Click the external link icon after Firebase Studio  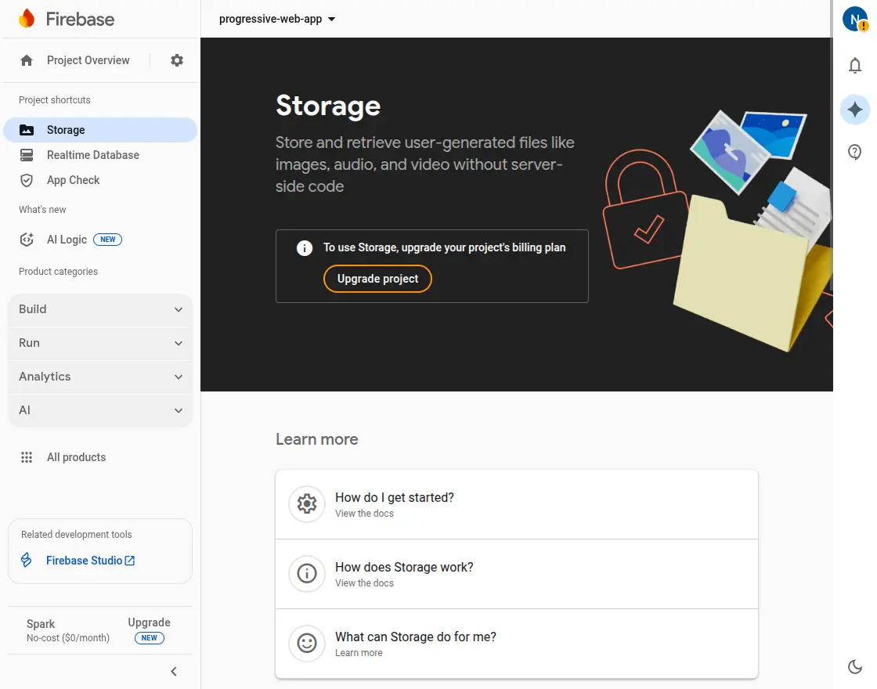click(x=130, y=561)
